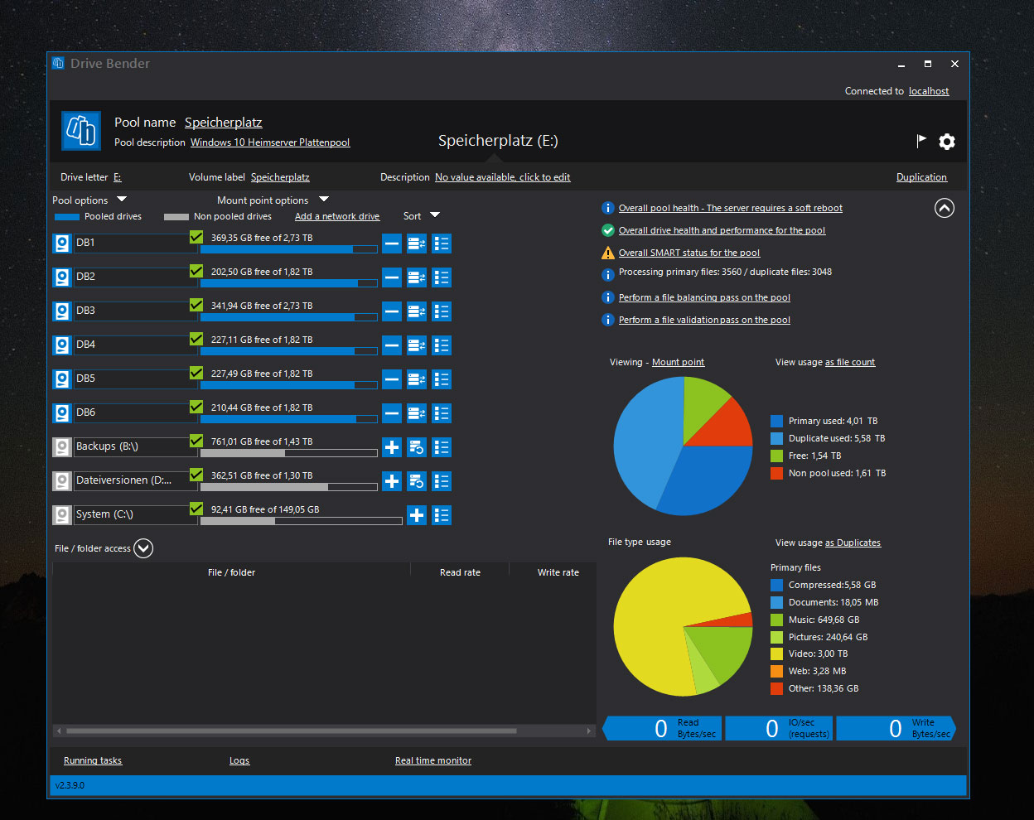Add the Dateiversionen drive with the plus button

(x=392, y=481)
